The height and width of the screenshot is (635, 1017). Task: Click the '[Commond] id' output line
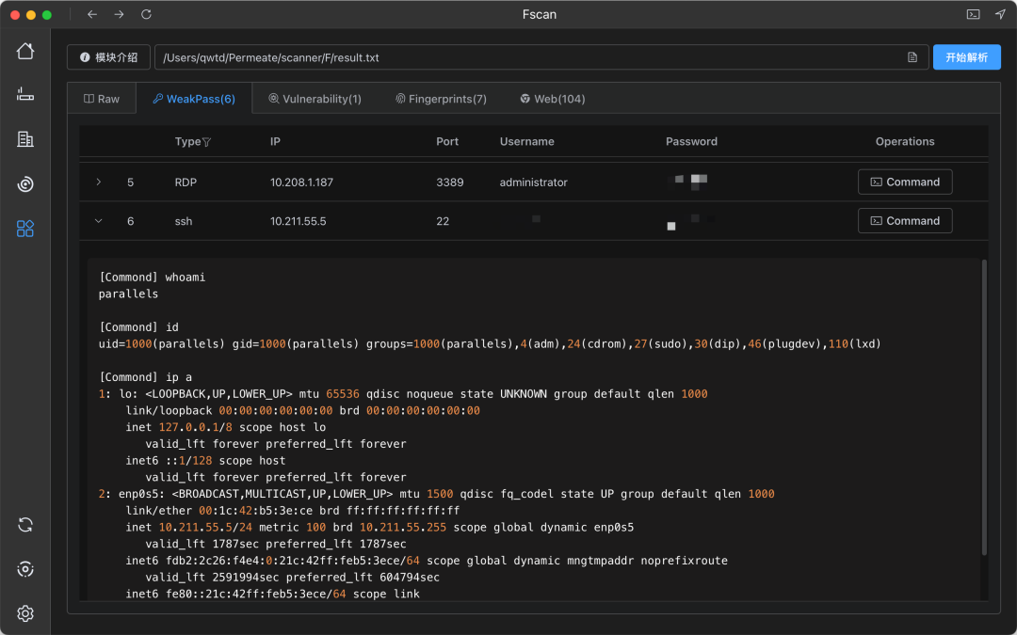point(138,327)
